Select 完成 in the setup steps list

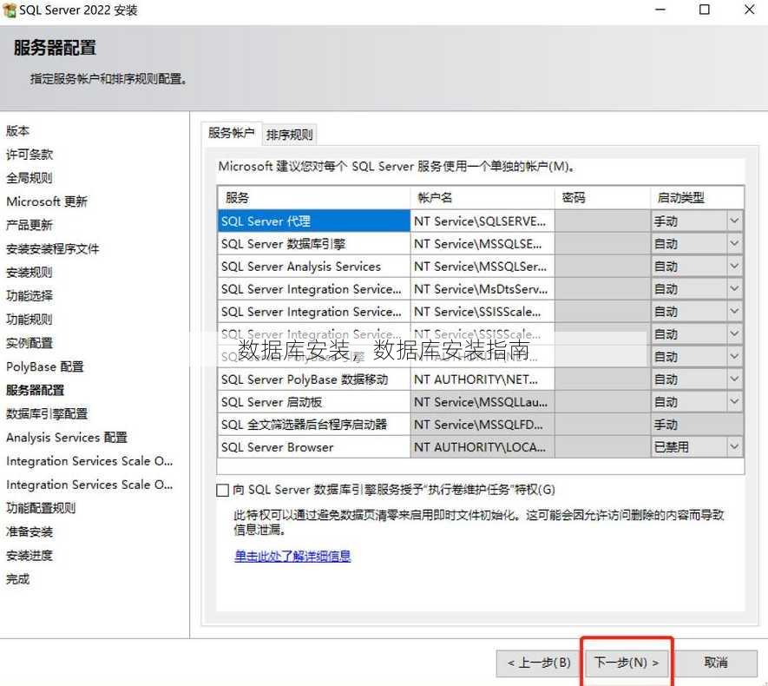17,578
